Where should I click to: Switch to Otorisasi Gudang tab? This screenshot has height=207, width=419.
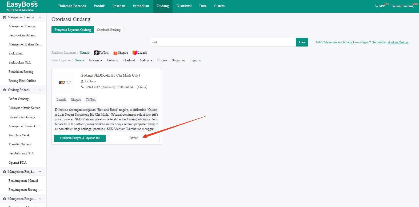click(x=109, y=30)
